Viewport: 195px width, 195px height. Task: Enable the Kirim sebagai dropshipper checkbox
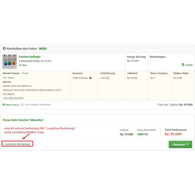[22, 105]
